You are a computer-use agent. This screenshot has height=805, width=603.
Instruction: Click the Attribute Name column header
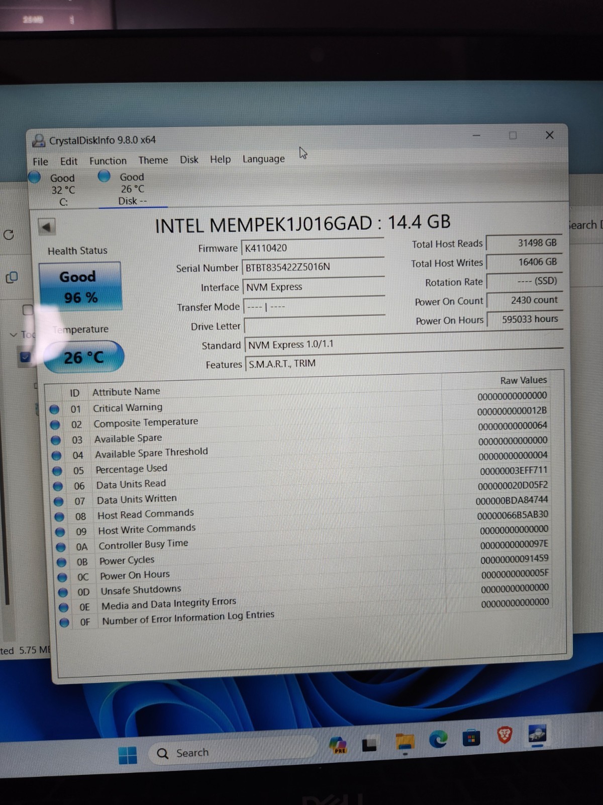[126, 391]
